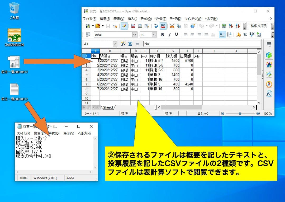Open Page Preview icon

point(147,26)
